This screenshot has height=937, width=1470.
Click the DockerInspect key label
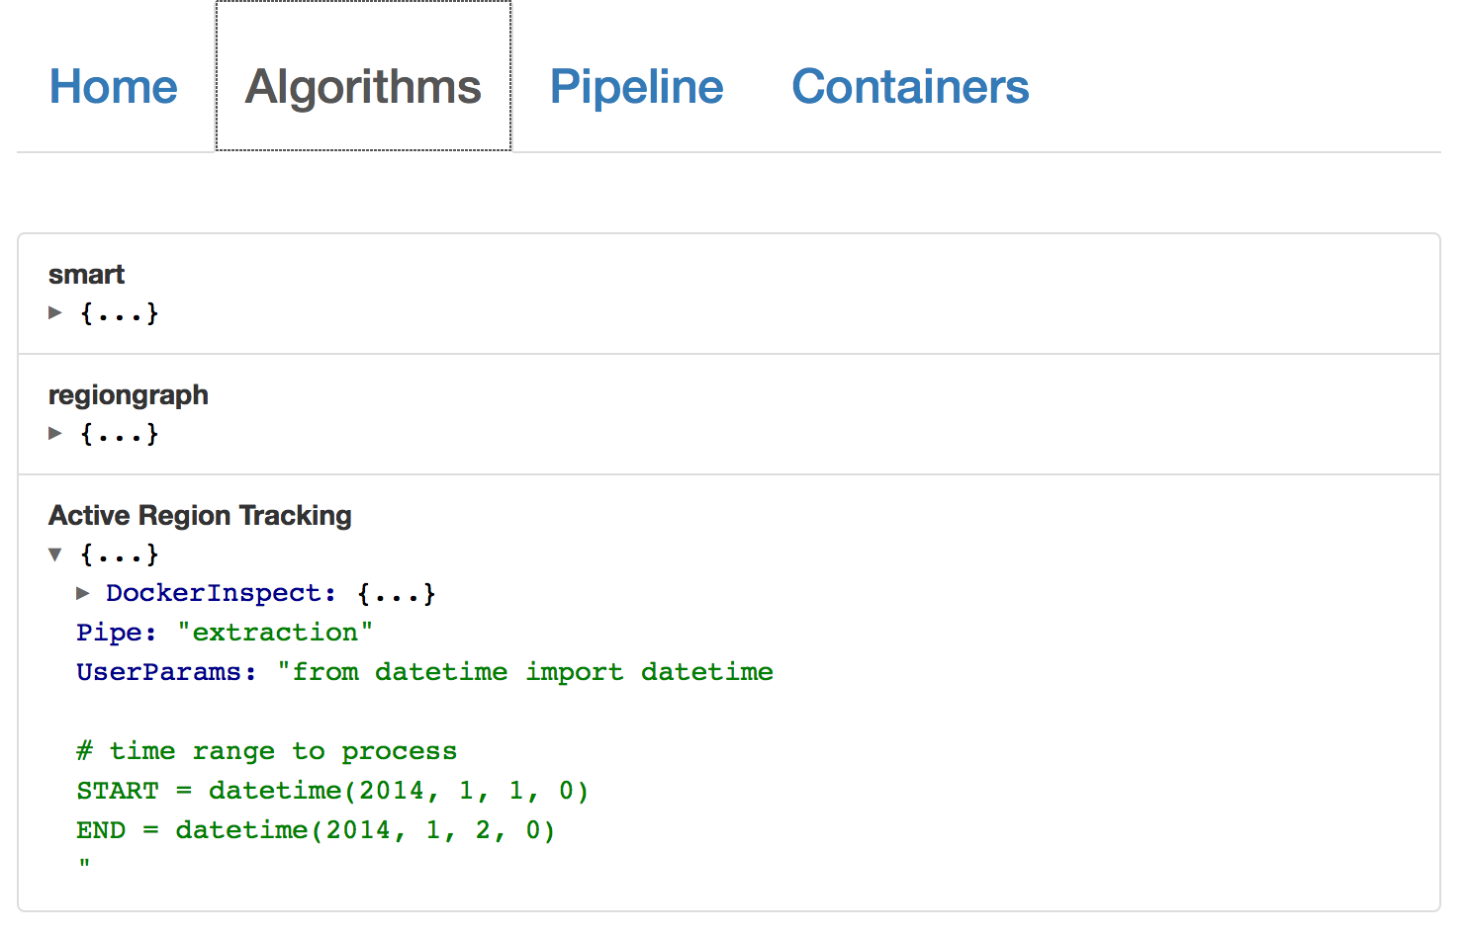coord(214,593)
